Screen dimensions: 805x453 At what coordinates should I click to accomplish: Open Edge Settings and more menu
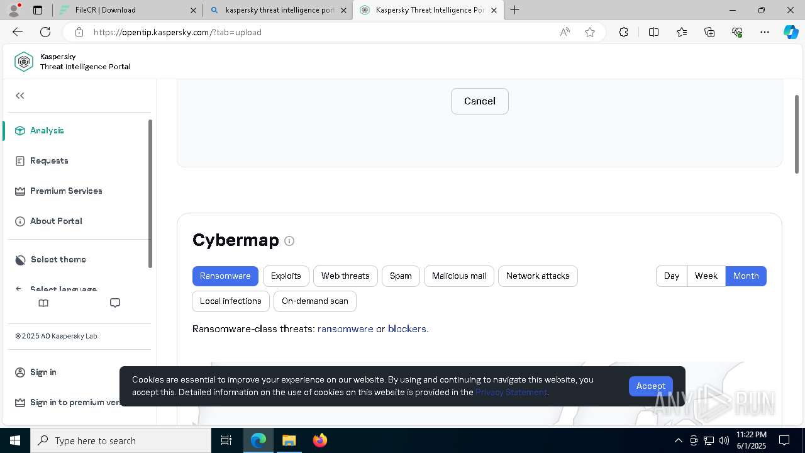765,32
